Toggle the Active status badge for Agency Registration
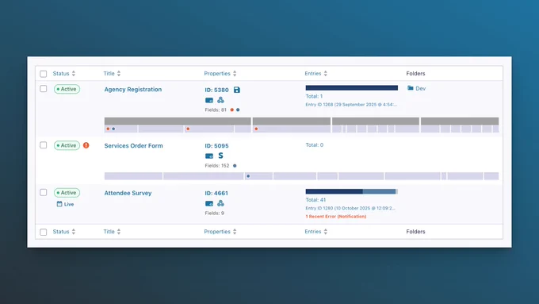The width and height of the screenshot is (539, 304). pyautogui.click(x=67, y=89)
